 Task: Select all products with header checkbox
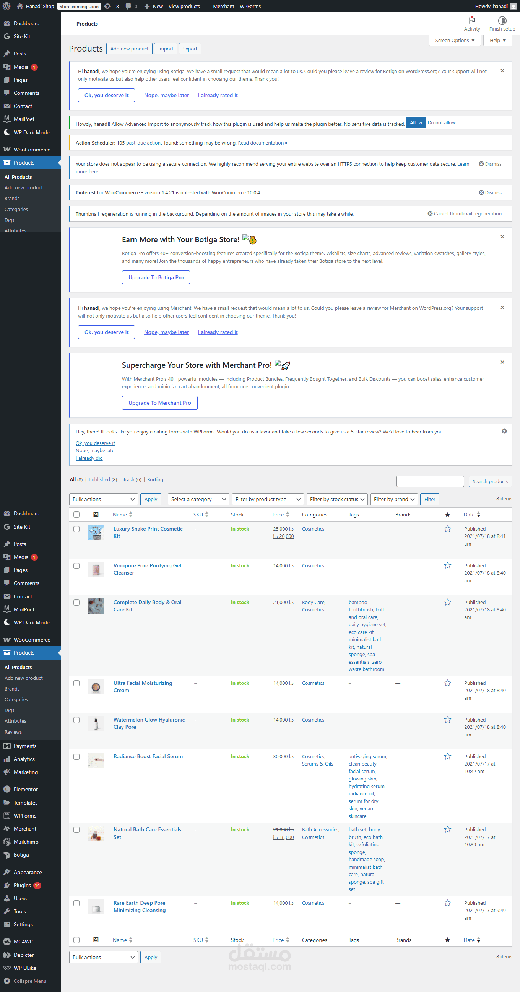76,515
